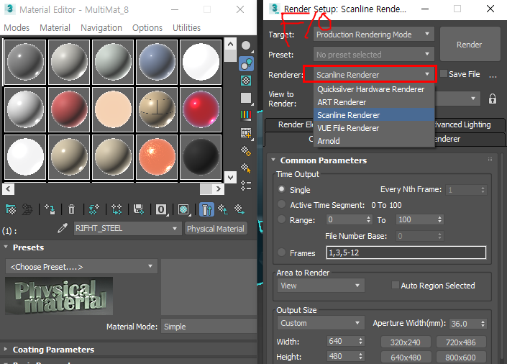The image size is (507, 364).
Task: Click the Make Preview icon
Action: click(x=246, y=133)
